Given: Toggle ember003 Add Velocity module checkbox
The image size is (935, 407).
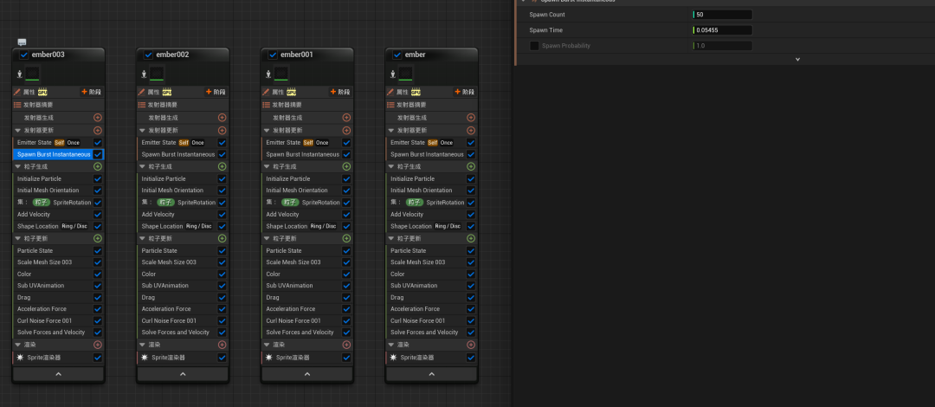Looking at the screenshot, I should point(98,214).
